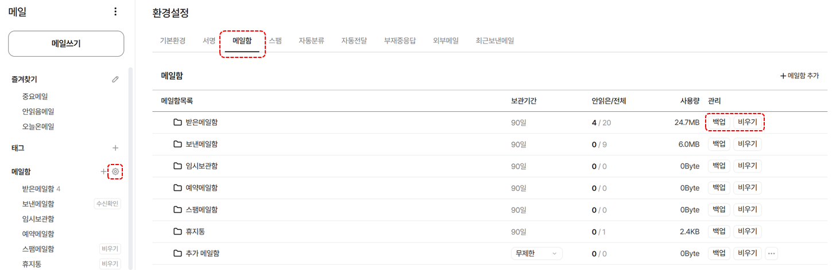The width and height of the screenshot is (840, 270).
Task: Expand the 무제한 retention period dropdown
Action: click(x=537, y=253)
